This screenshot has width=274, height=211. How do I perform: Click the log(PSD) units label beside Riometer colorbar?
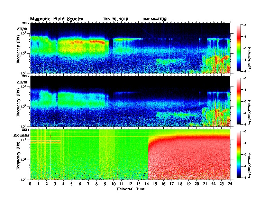click(x=249, y=166)
